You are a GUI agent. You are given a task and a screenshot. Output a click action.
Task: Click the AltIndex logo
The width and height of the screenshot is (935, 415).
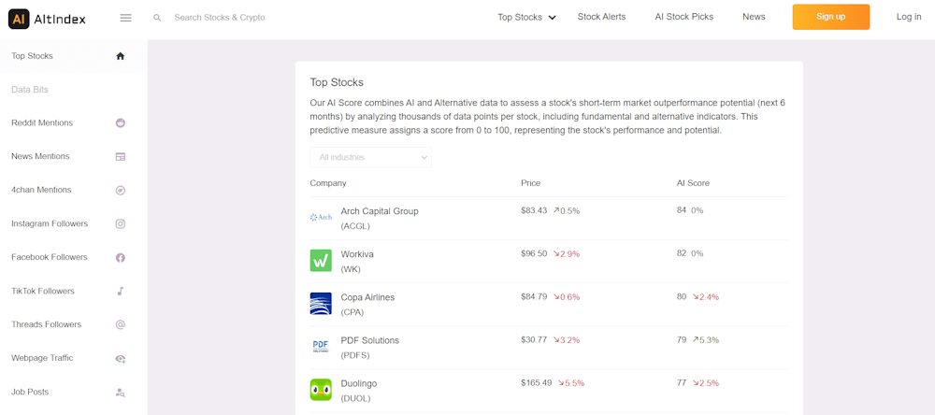pyautogui.click(x=47, y=19)
